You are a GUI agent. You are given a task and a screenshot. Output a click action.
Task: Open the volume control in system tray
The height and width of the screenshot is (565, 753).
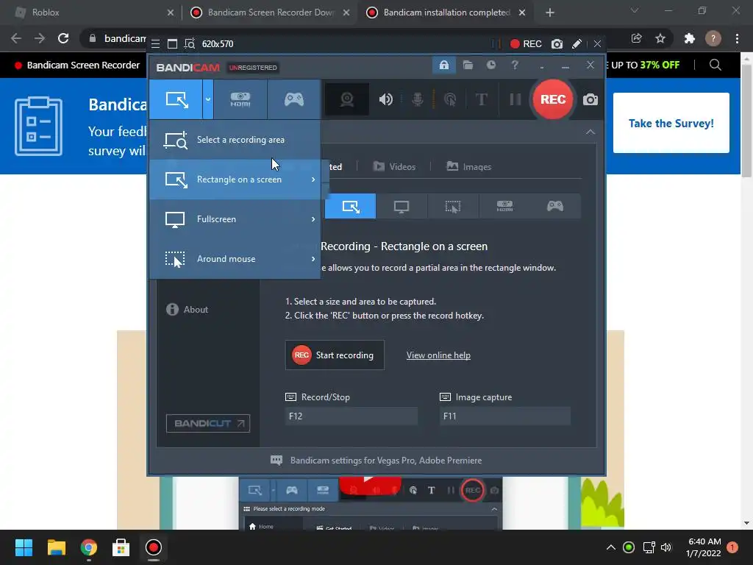tap(666, 547)
